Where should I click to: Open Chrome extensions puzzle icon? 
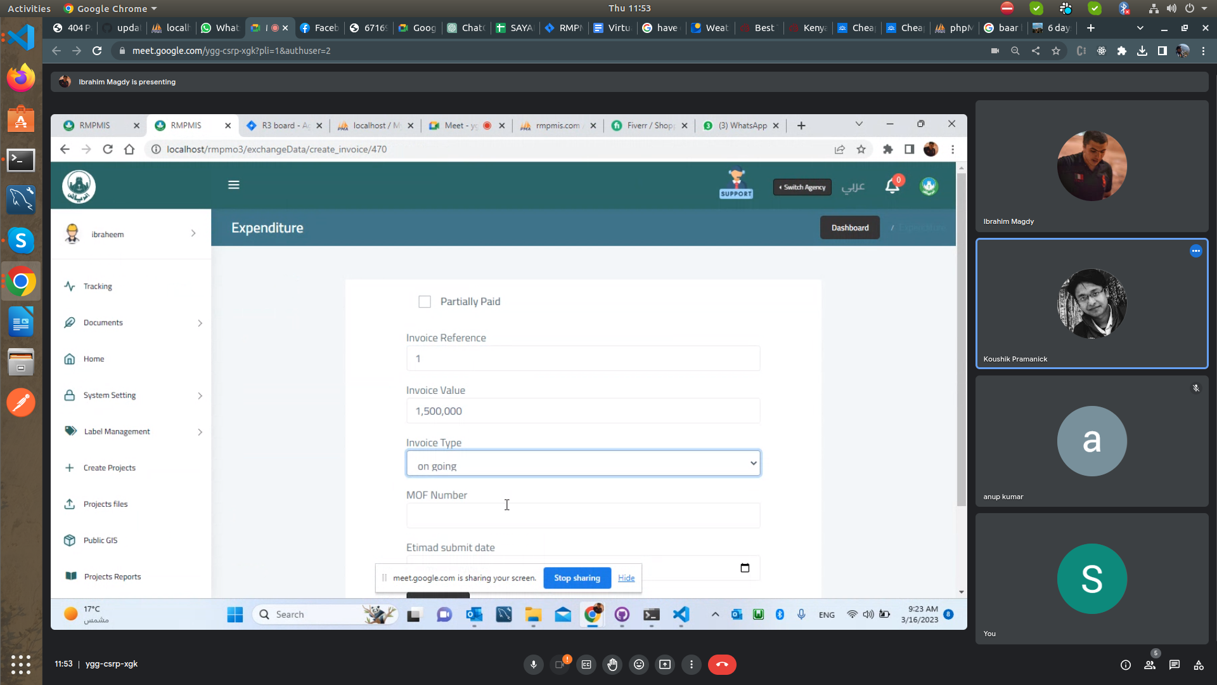tap(1122, 51)
